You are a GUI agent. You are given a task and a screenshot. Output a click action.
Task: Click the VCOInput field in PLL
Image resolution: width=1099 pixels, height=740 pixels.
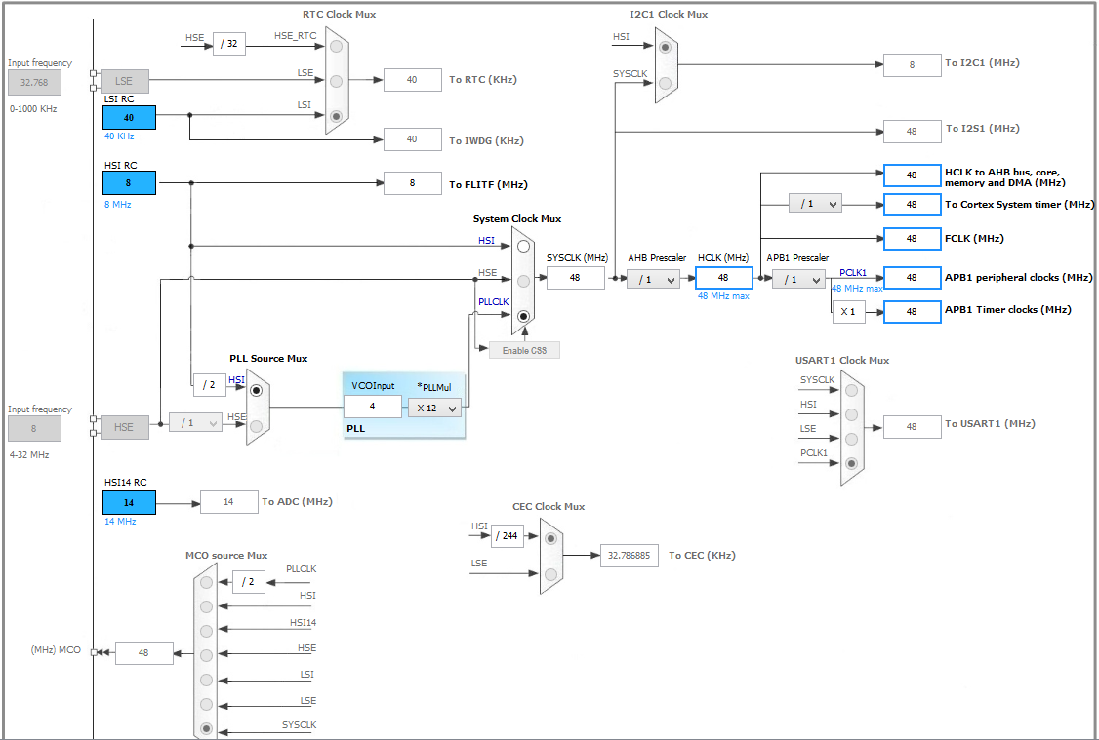click(x=372, y=407)
